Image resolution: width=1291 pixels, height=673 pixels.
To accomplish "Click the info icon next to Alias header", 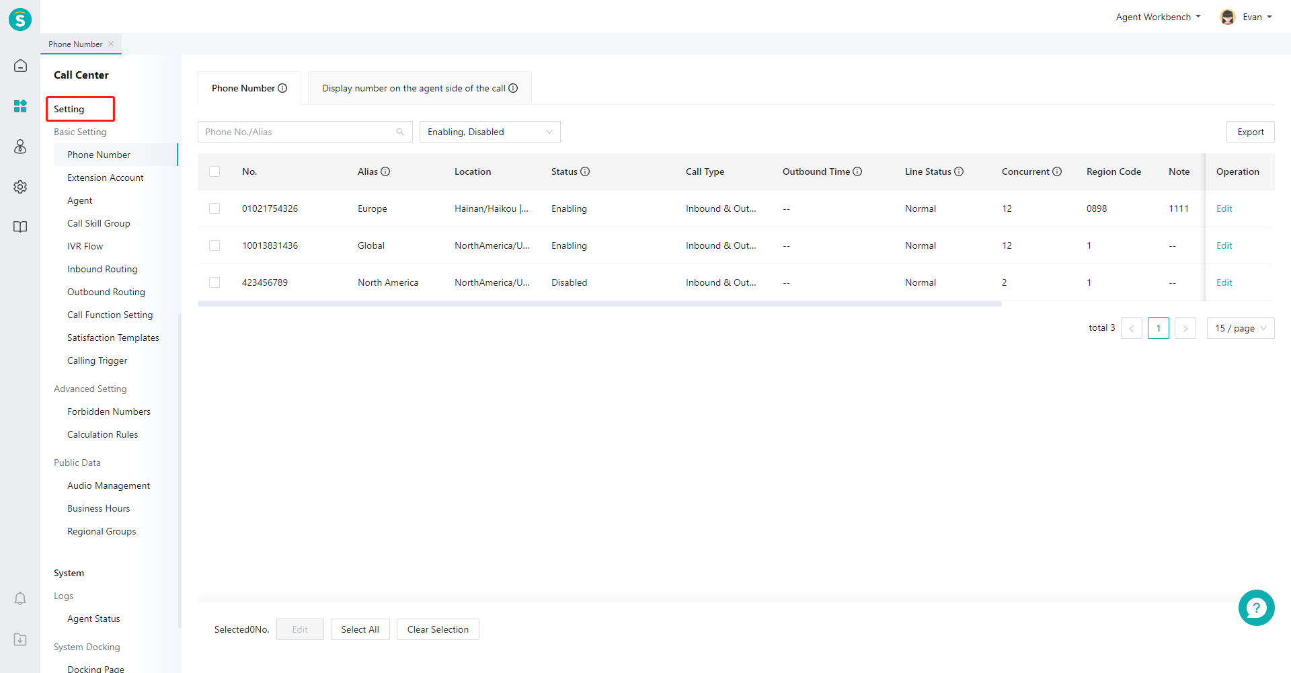I will click(385, 171).
